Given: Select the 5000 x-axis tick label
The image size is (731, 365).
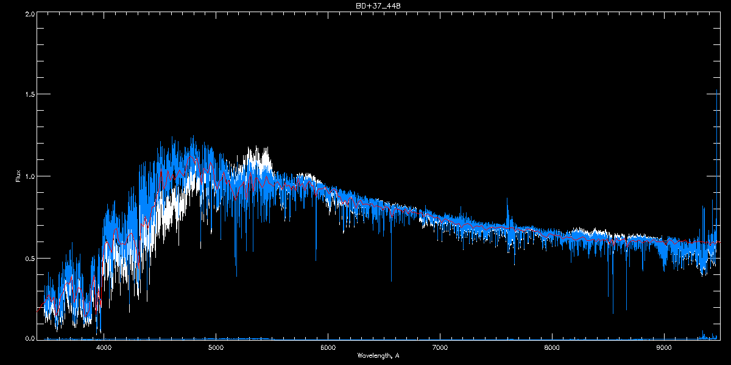Looking at the screenshot, I should 216,348.
